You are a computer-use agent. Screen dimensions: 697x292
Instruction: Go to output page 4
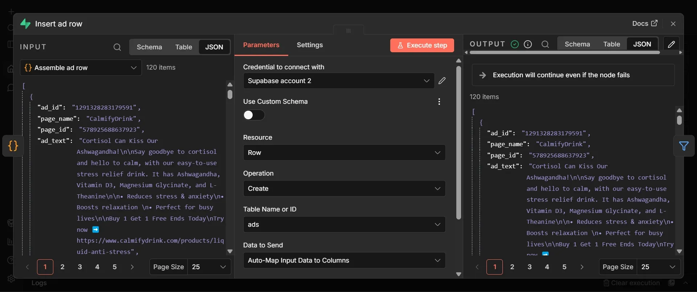pyautogui.click(x=547, y=267)
